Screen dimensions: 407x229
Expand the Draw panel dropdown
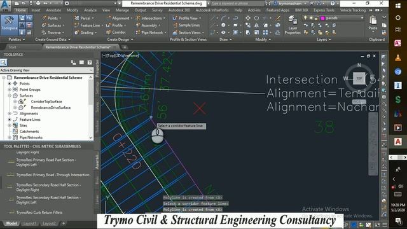[226, 39]
